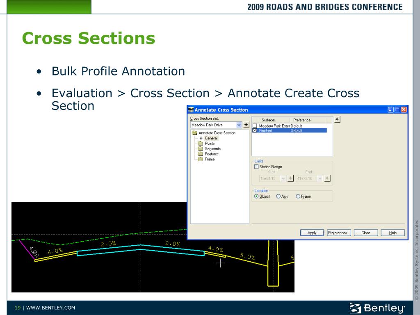Click the 4.0:1 slope label in the drawing

click(34, 252)
